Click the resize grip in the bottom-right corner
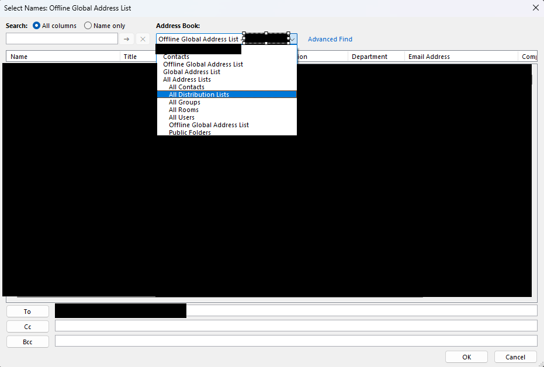Screen dimensions: 544x367 (x=540, y=363)
